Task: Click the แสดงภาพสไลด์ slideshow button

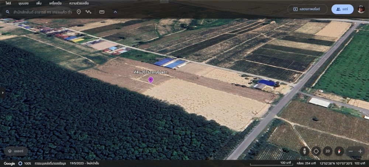Action: (307, 9)
